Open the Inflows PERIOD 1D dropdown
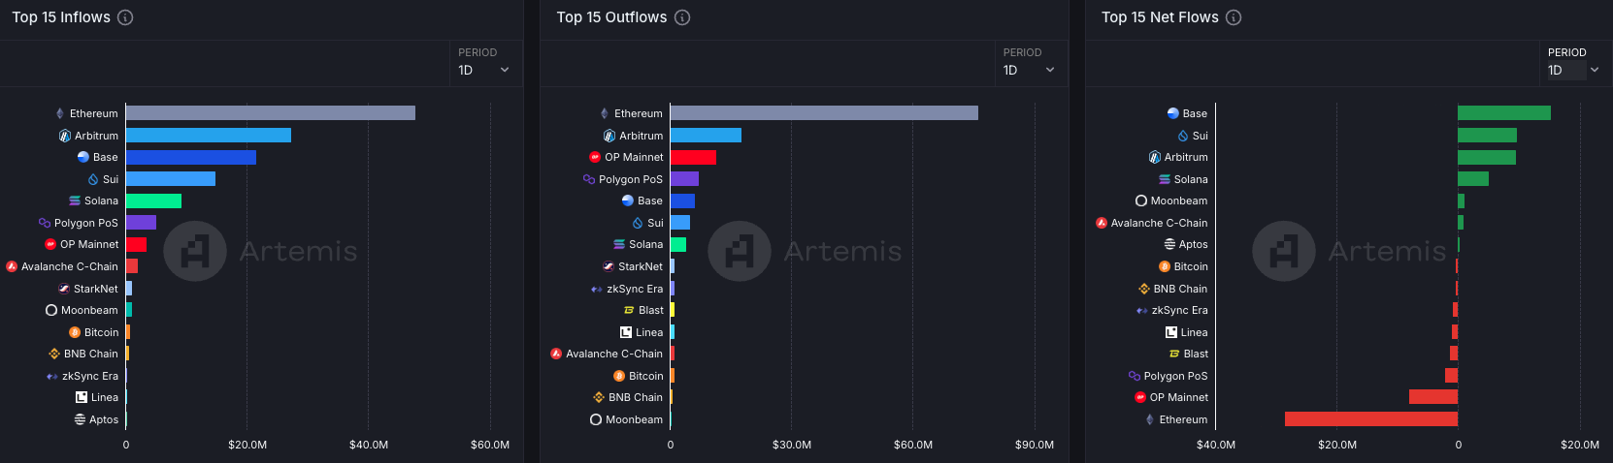Image resolution: width=1613 pixels, height=463 pixels. (x=484, y=70)
